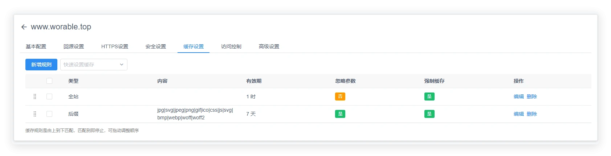Edit the 全站 cache rule
Viewport: 611px width, 156px height.
tap(518, 97)
